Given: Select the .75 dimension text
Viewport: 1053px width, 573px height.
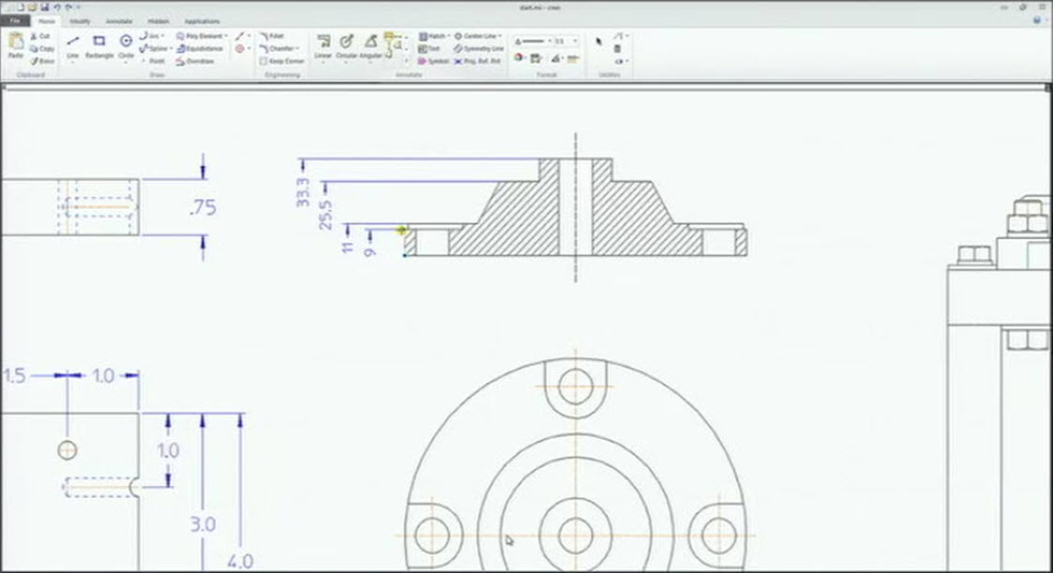Looking at the screenshot, I should click(203, 207).
